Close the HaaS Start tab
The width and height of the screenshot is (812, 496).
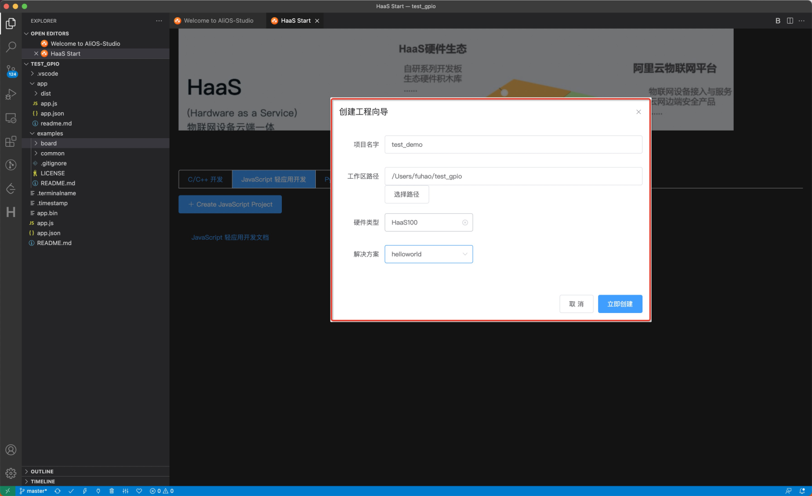(317, 21)
